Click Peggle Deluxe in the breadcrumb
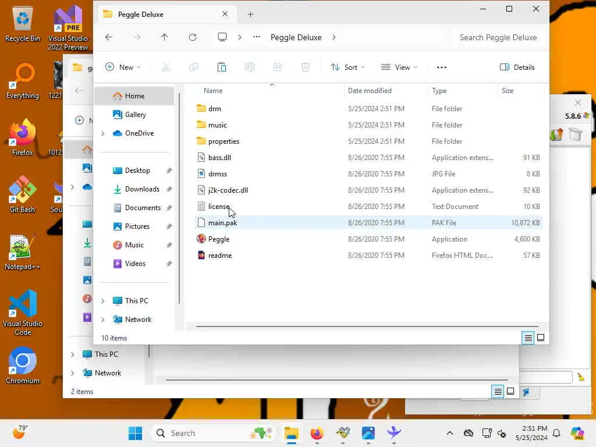The height and width of the screenshot is (447, 596). click(296, 37)
